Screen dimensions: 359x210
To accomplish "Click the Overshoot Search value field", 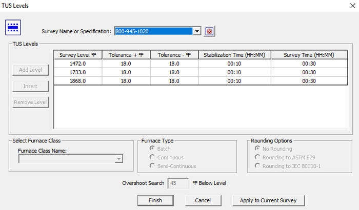I will [178, 183].
